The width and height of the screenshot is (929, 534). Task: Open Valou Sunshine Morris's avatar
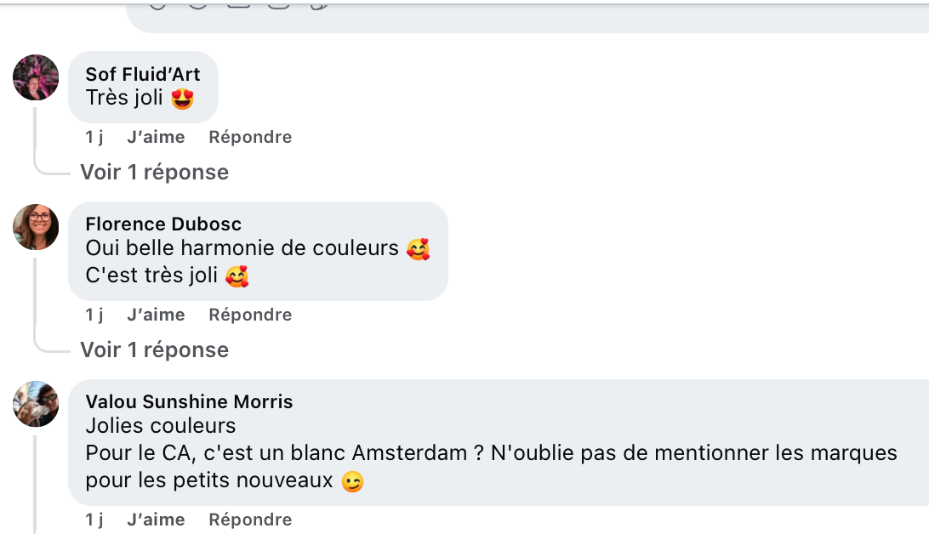tap(36, 404)
